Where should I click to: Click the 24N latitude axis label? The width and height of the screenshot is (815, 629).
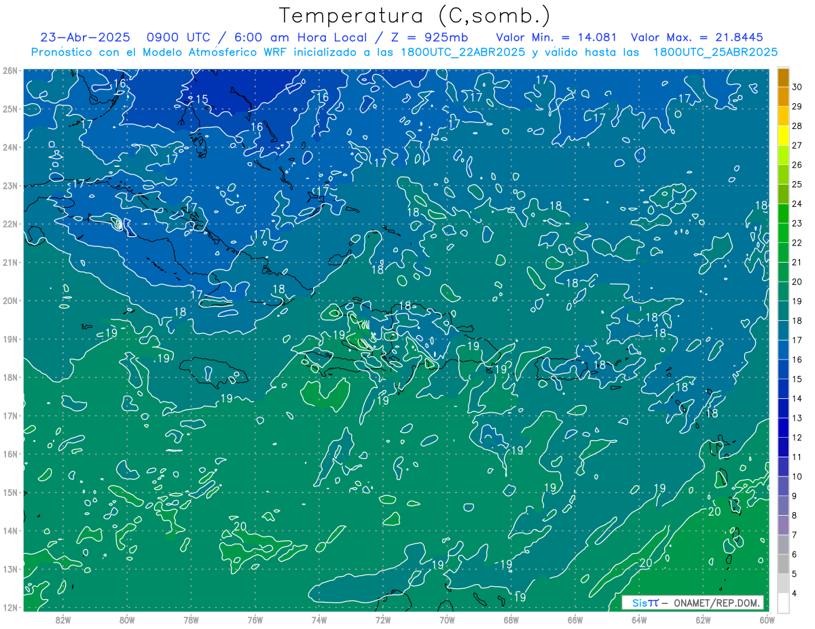pos(10,147)
